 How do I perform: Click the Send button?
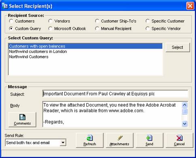click(149, 140)
